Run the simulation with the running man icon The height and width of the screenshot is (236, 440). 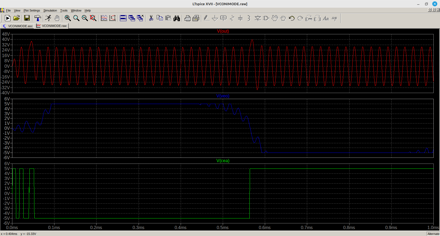pyautogui.click(x=48, y=18)
